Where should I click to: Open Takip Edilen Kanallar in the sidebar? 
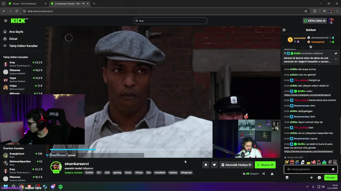(x=23, y=46)
